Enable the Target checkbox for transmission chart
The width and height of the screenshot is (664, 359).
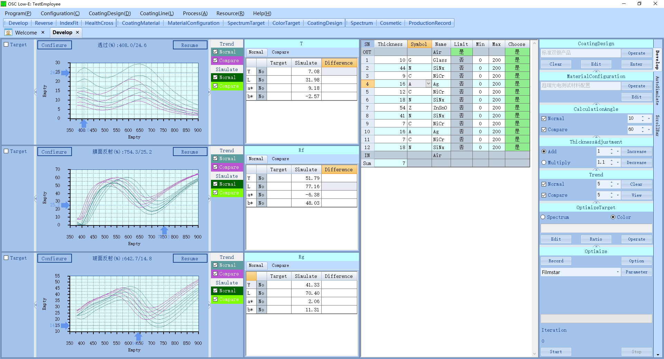(x=6, y=45)
